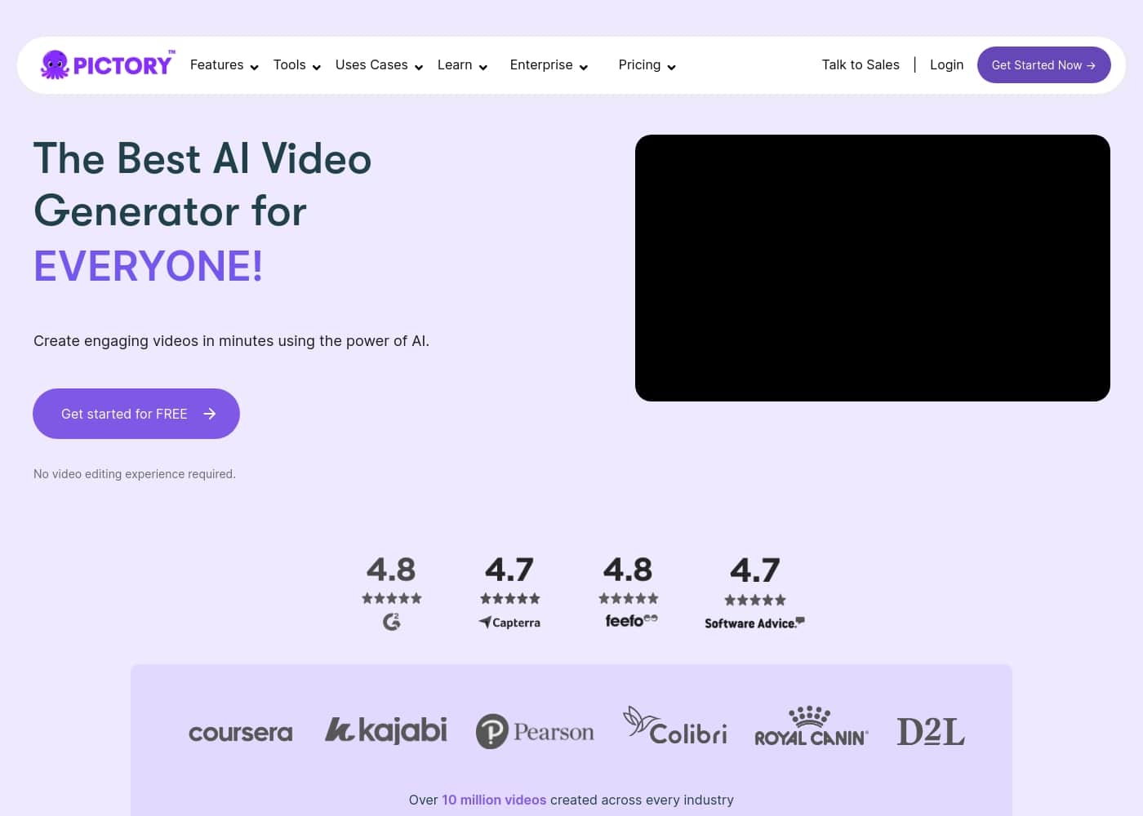This screenshot has width=1143, height=816.
Task: Open the Tools menu
Action: point(289,65)
